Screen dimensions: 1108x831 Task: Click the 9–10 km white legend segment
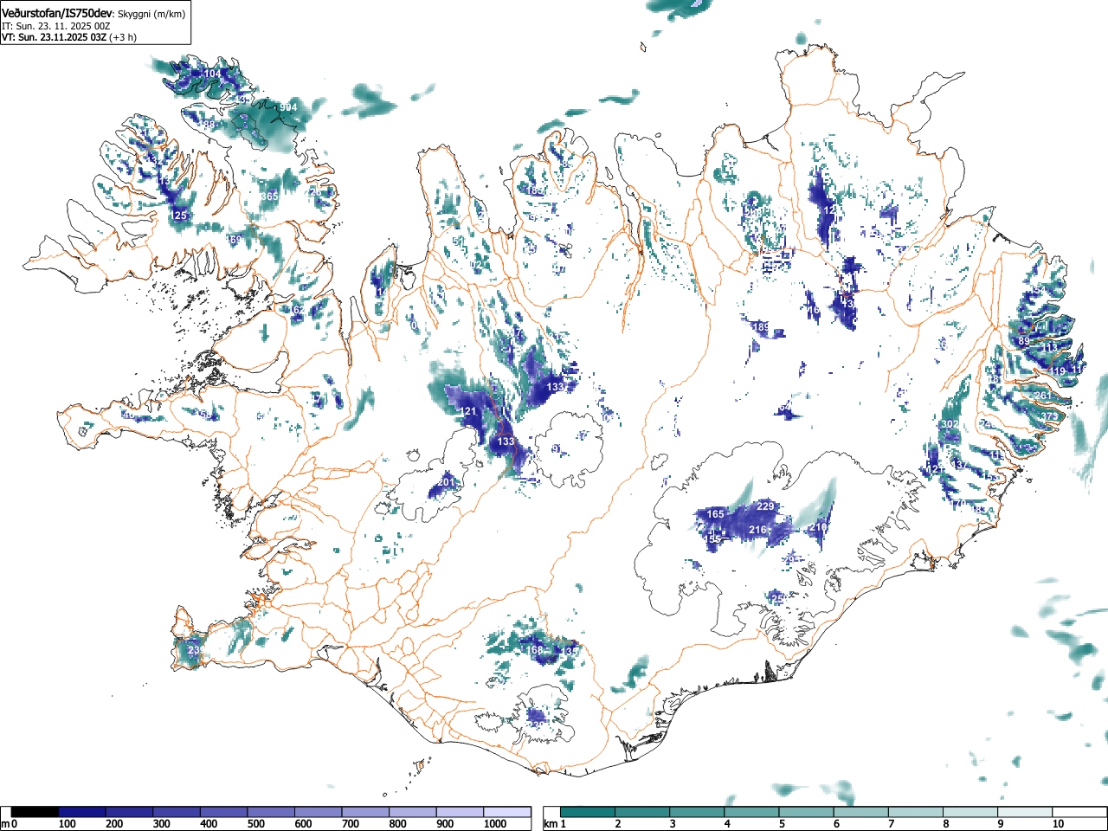(1027, 812)
